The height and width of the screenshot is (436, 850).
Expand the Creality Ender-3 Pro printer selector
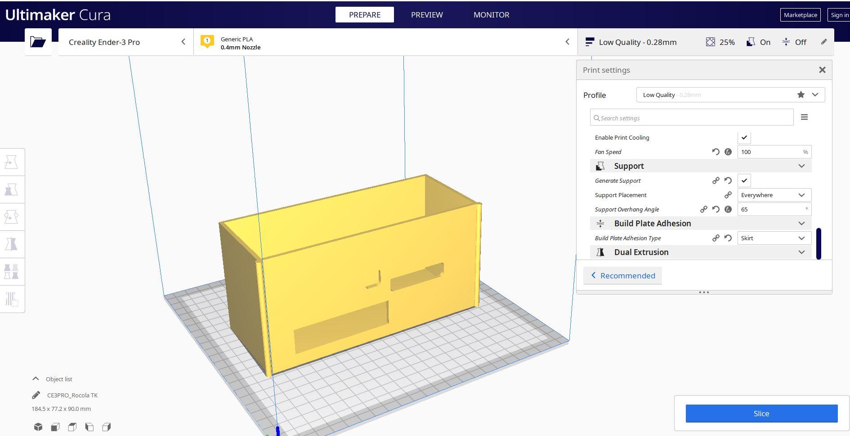tap(126, 42)
